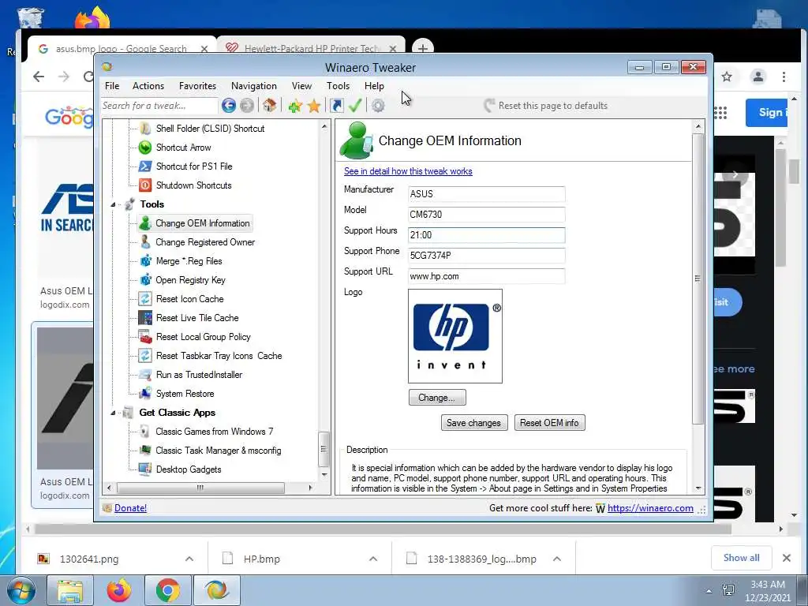The width and height of the screenshot is (808, 606).
Task: Go to the home page icon in Winaero toolbar
Action: (269, 106)
